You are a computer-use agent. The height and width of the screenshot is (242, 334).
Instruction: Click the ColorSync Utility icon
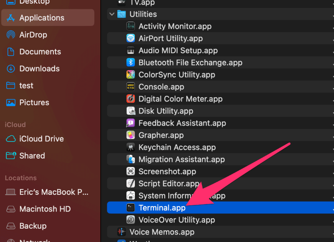click(131, 75)
